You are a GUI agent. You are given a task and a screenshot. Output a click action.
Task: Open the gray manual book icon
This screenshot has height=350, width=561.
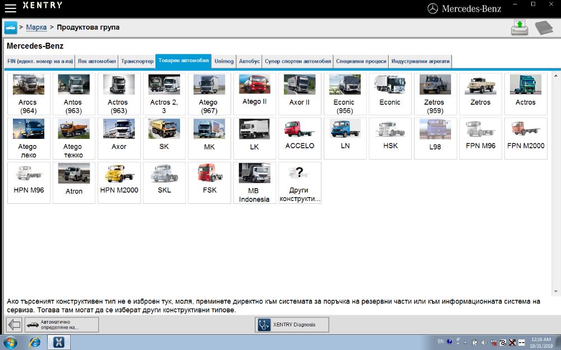(x=544, y=27)
